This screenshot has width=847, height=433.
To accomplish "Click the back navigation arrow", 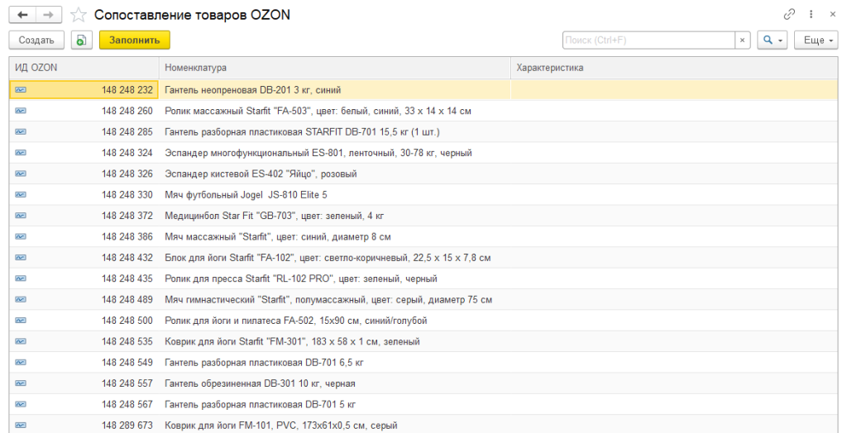I will 22,15.
